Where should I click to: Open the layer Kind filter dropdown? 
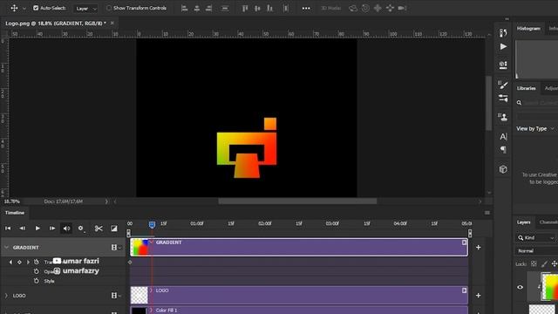(536, 238)
